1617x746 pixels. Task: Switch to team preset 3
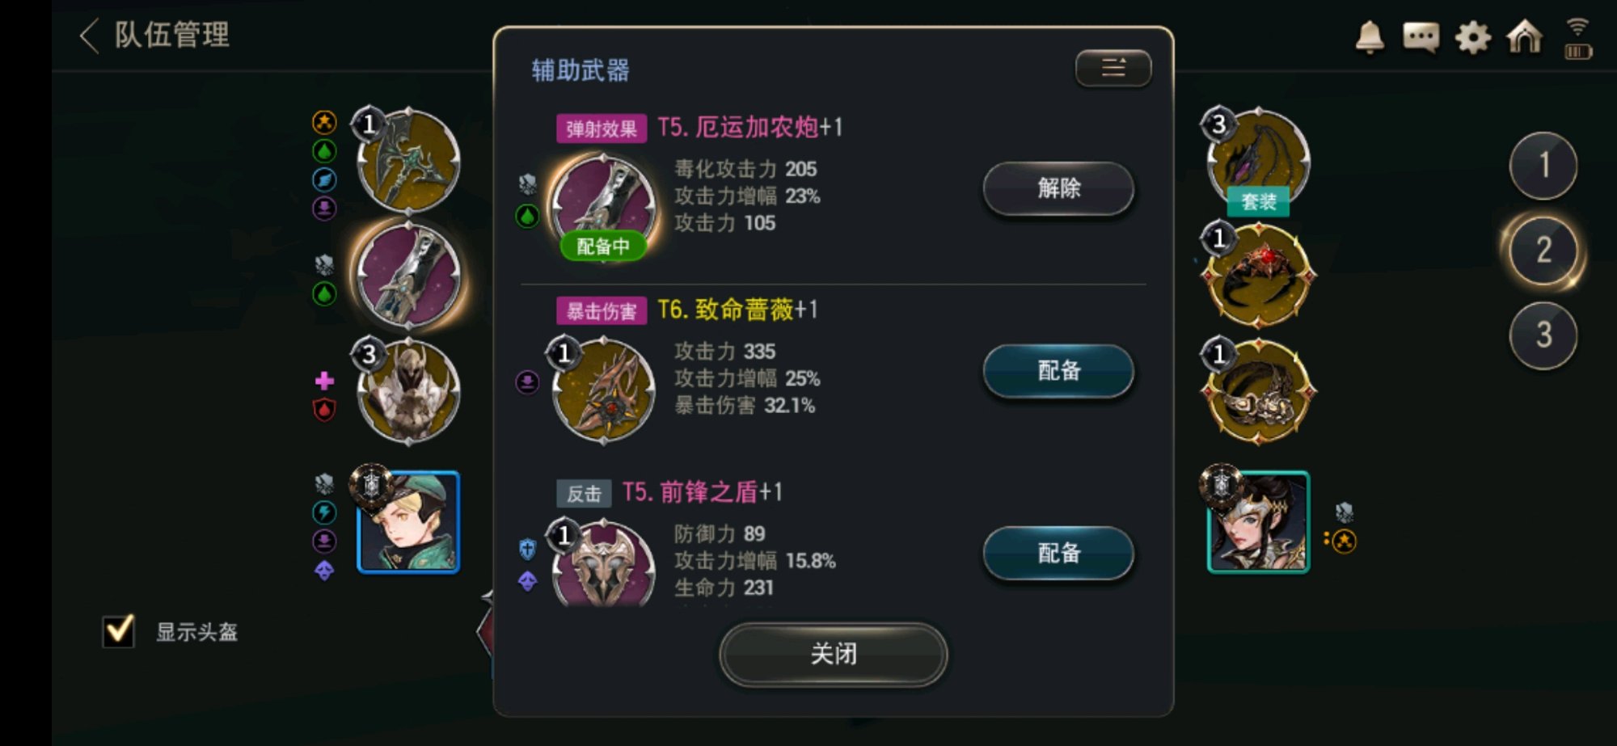[1543, 335]
